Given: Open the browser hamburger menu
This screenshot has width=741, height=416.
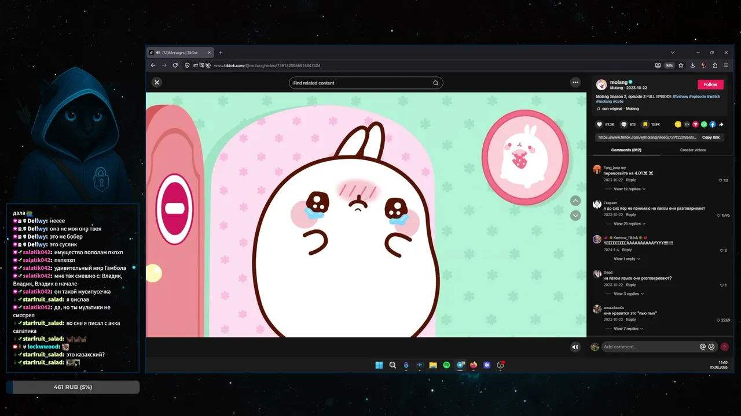Looking at the screenshot, I should point(726,65).
